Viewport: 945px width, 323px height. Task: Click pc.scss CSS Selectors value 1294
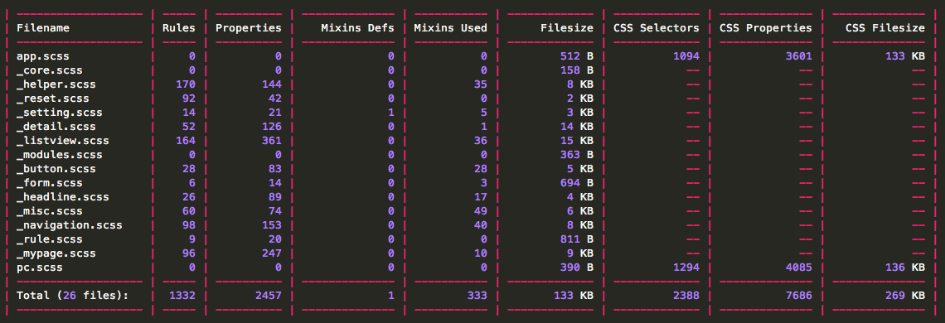point(686,267)
